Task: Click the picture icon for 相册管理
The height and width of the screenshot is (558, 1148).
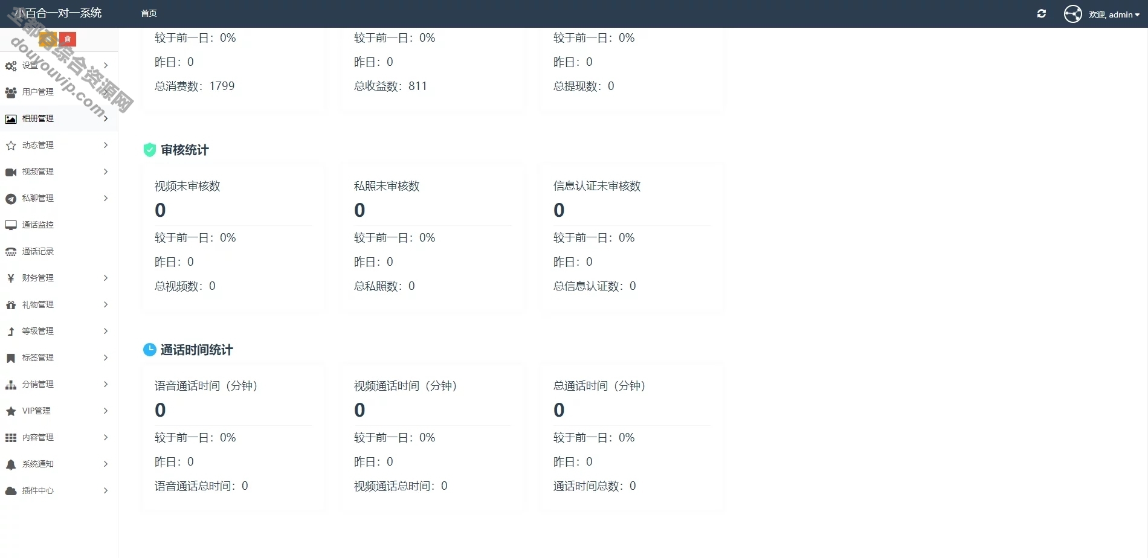Action: point(11,119)
